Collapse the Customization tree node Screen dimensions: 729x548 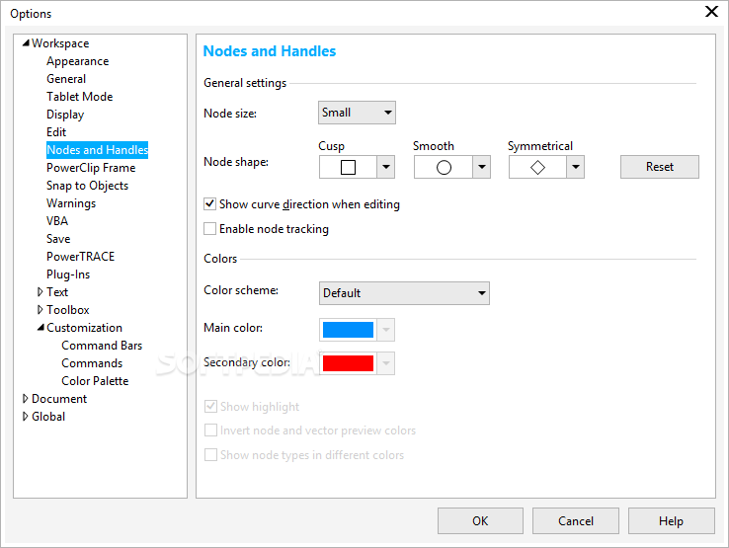[40, 328]
